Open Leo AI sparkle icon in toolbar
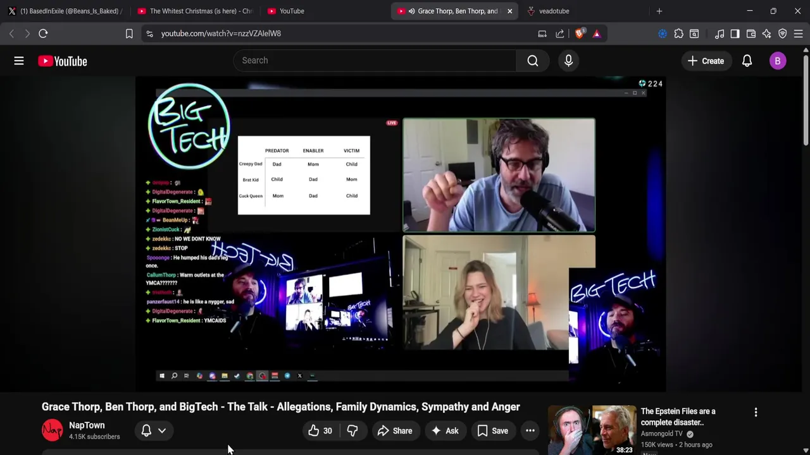 coord(766,33)
